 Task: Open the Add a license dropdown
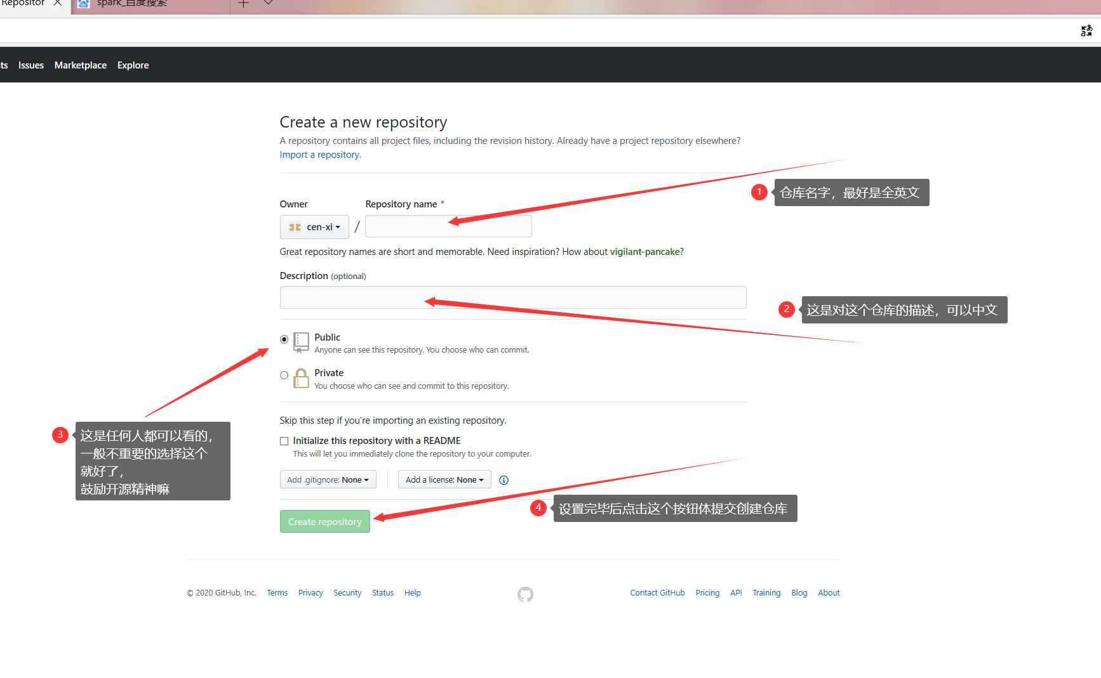click(x=444, y=479)
